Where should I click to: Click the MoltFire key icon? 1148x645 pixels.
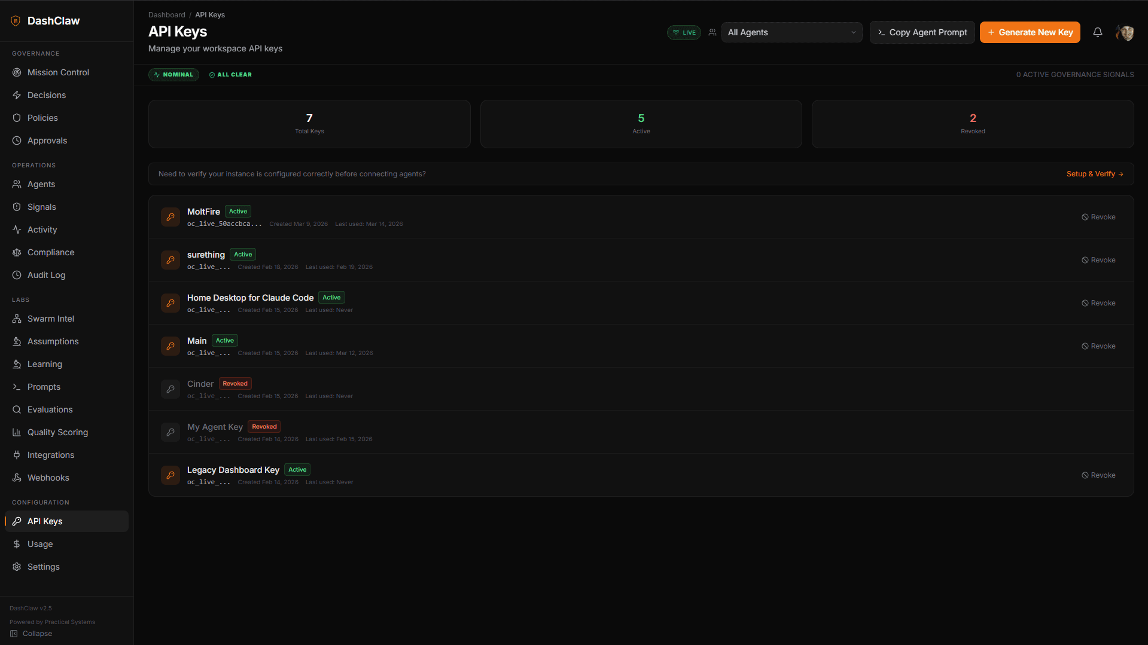coord(170,217)
